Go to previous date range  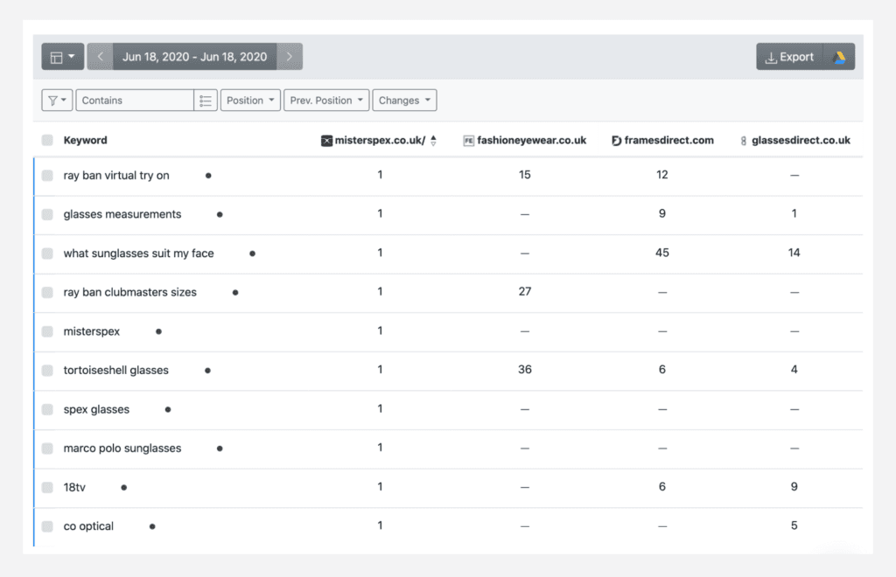(100, 57)
